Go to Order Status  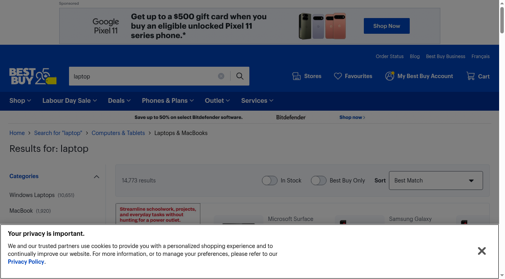pos(390,57)
